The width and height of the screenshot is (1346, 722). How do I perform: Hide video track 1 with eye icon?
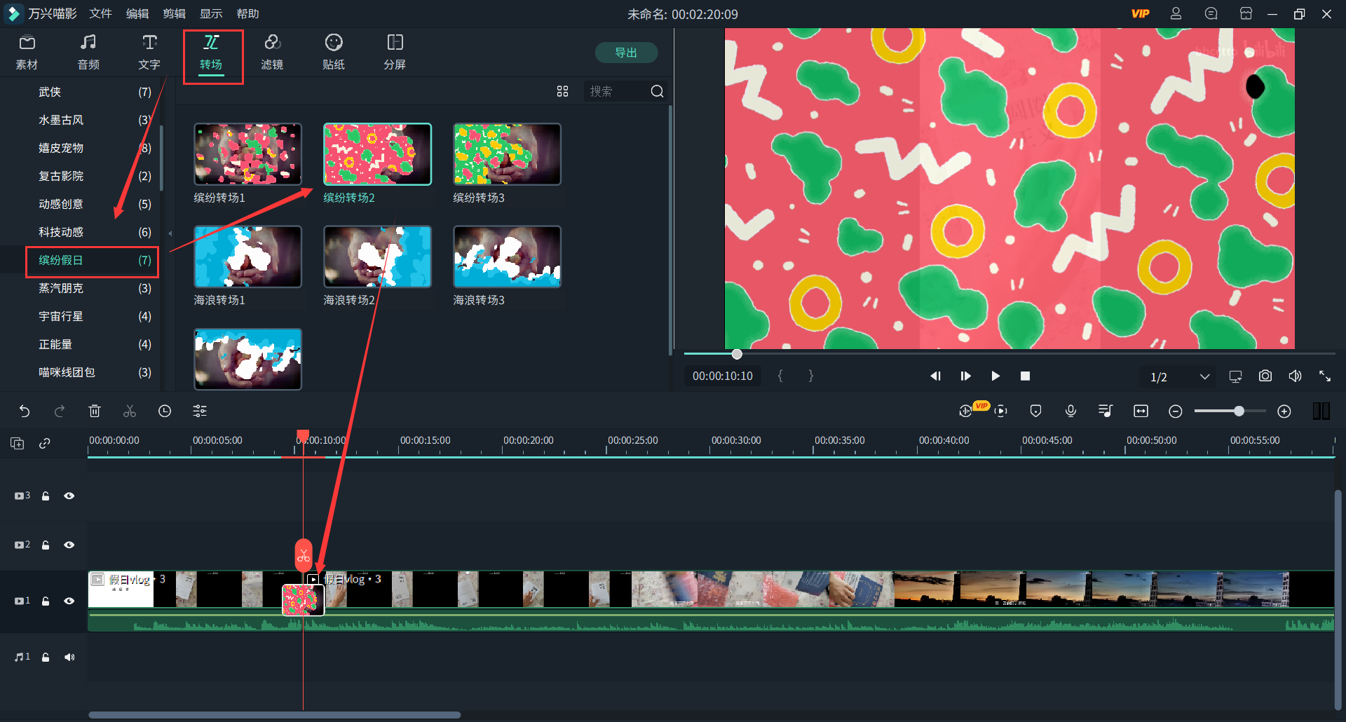69,601
